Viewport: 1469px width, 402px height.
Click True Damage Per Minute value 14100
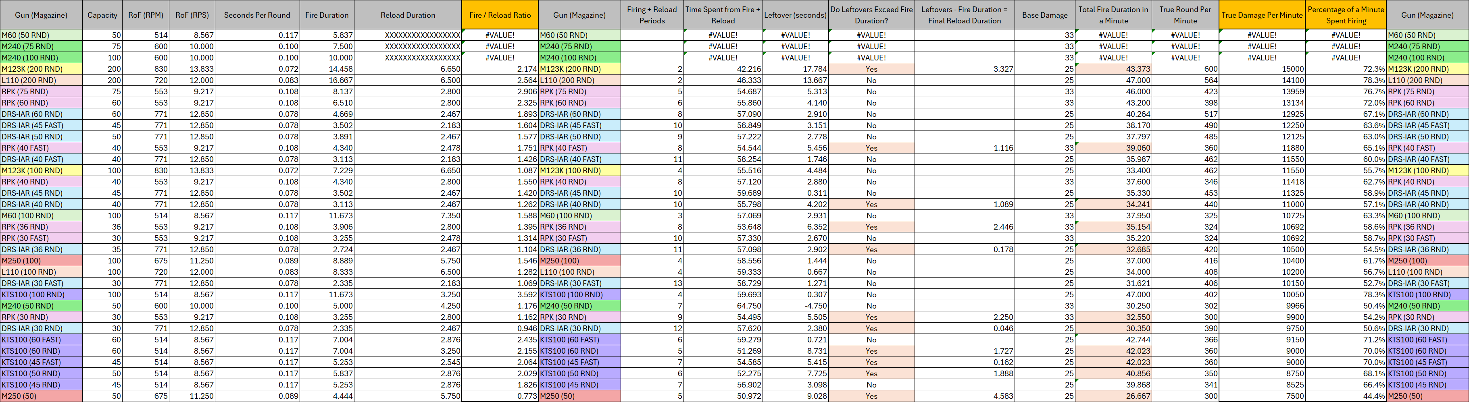tap(1262, 80)
